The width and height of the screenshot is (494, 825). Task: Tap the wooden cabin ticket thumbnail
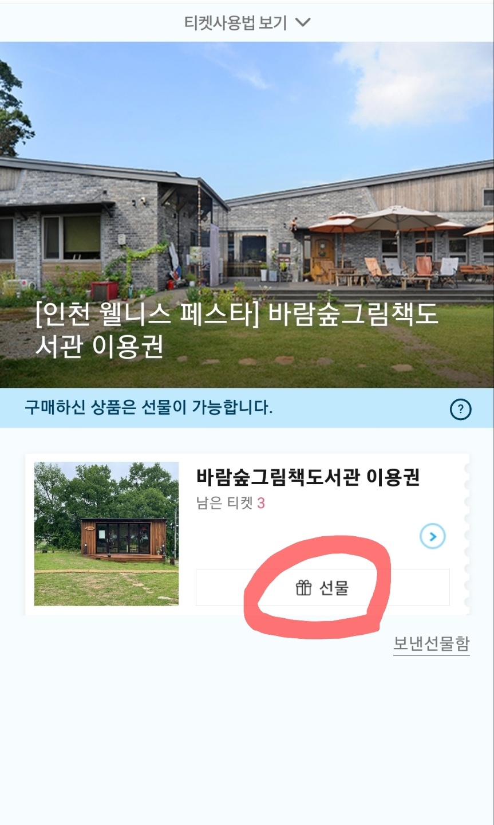pos(106,533)
